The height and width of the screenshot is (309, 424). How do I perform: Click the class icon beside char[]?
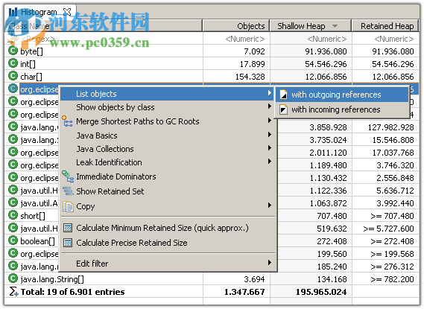[13, 76]
